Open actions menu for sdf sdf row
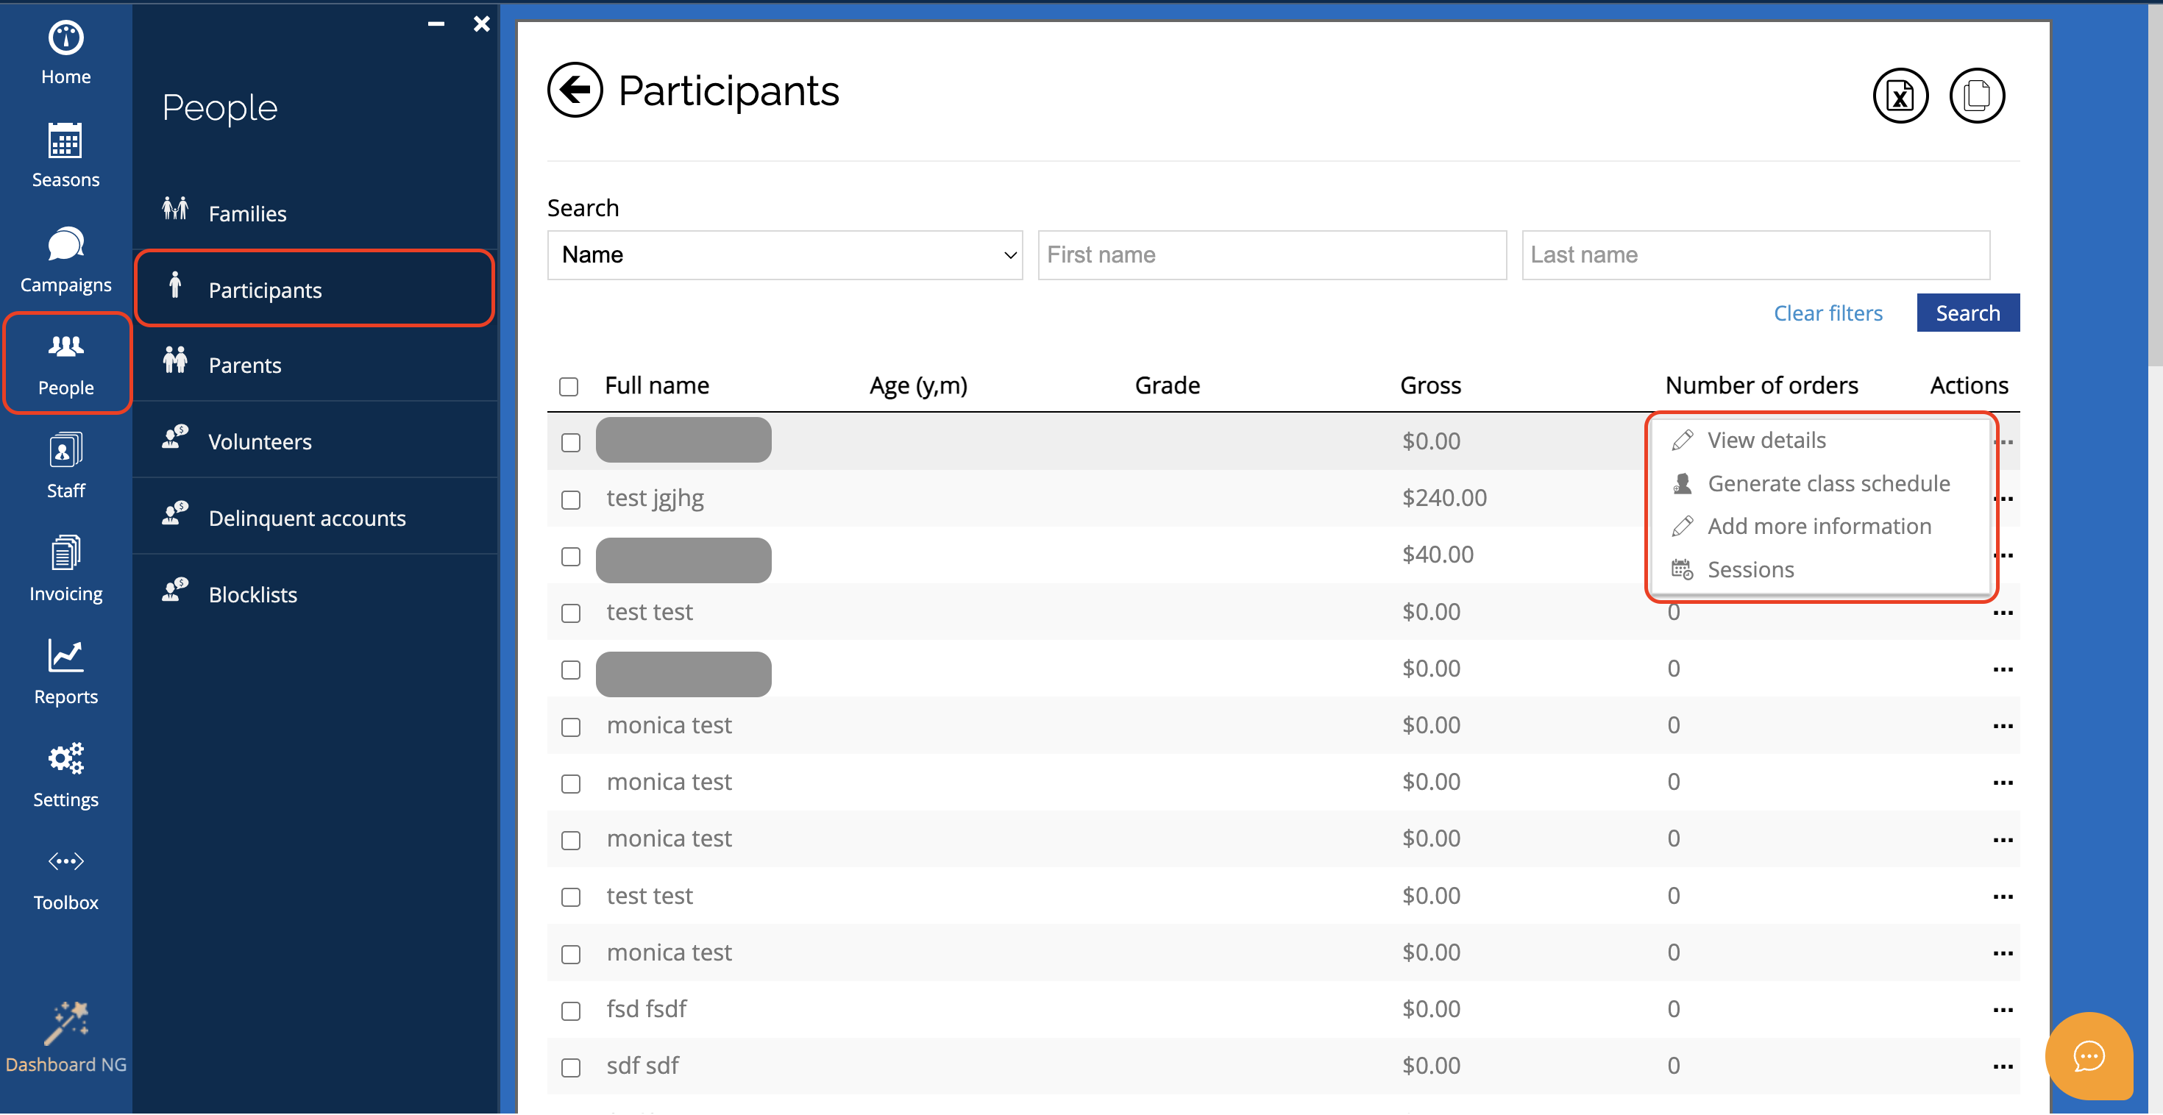The image size is (2163, 1115). 2002,1066
